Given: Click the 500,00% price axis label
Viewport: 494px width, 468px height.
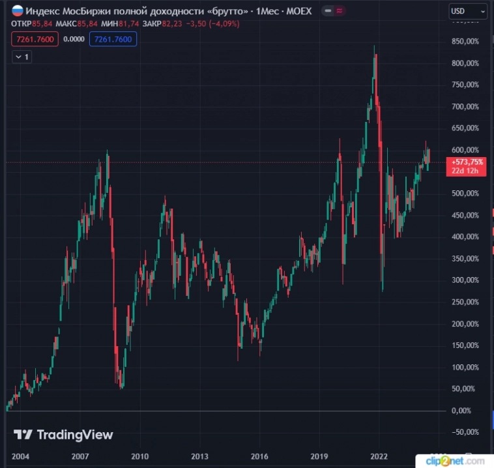Looking at the screenshot, I should 465,193.
